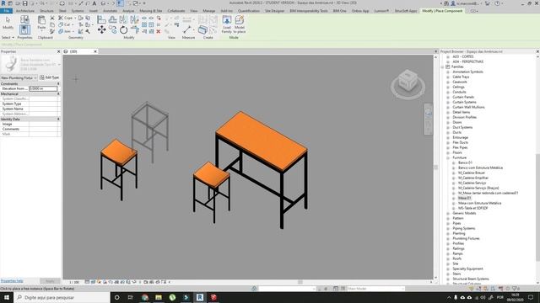Click the Save icon in quick access toolbar
This screenshot has width=540, height=303.
click(x=24, y=3)
